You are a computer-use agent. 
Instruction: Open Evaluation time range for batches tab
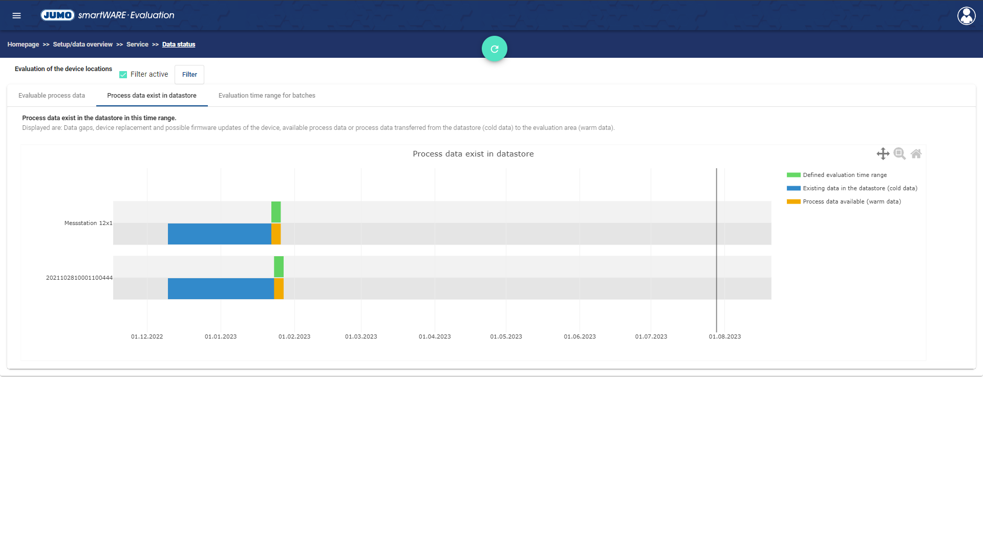[267, 96]
